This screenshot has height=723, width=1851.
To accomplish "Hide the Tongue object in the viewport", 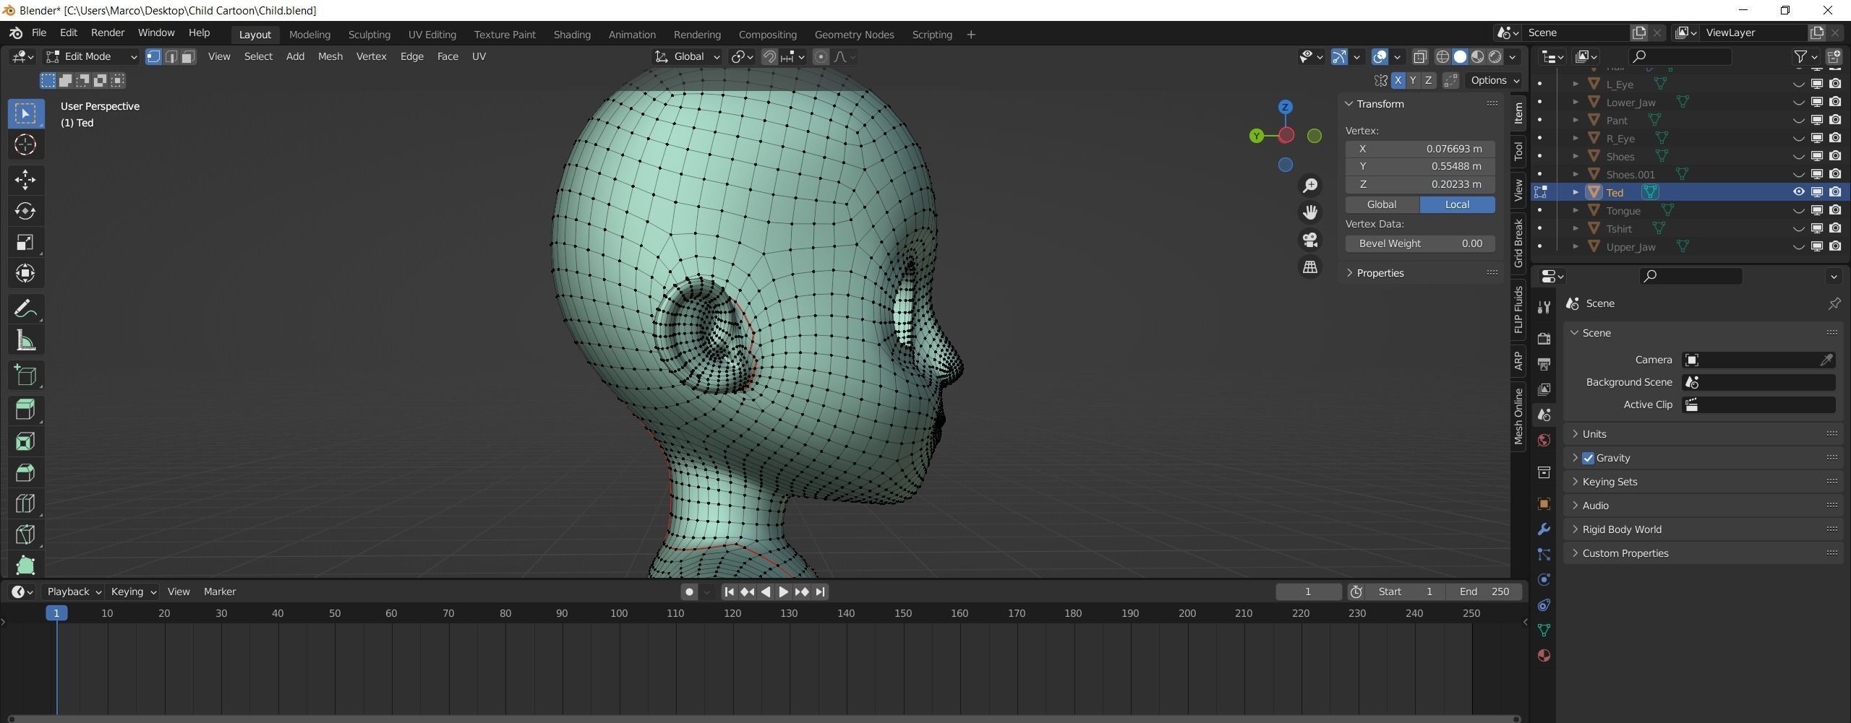I will coord(1797,210).
